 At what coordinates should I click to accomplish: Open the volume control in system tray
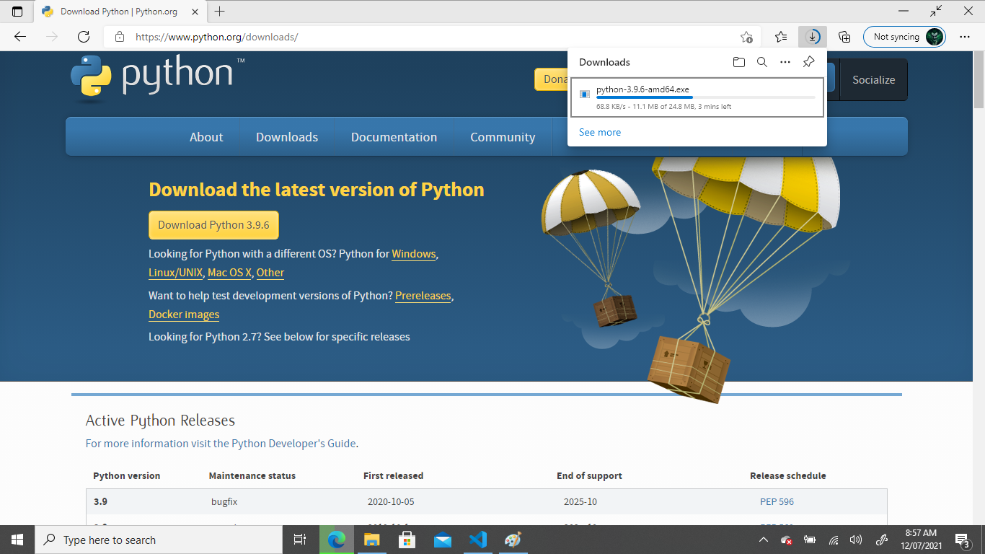coord(856,540)
